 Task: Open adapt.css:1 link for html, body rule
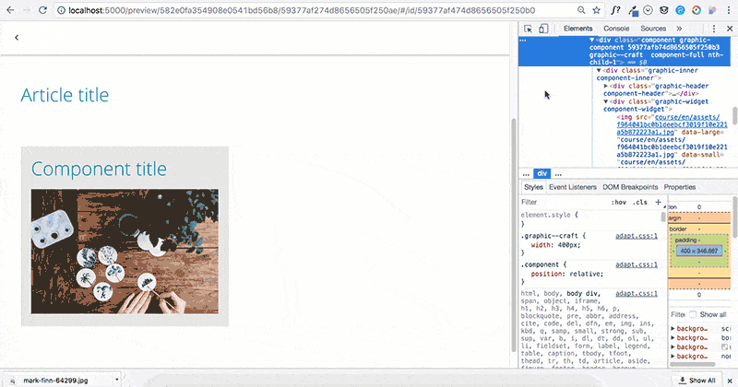637,293
